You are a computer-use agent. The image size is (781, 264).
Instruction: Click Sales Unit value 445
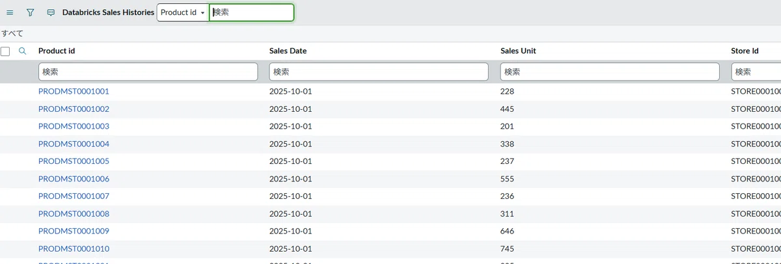tap(507, 109)
